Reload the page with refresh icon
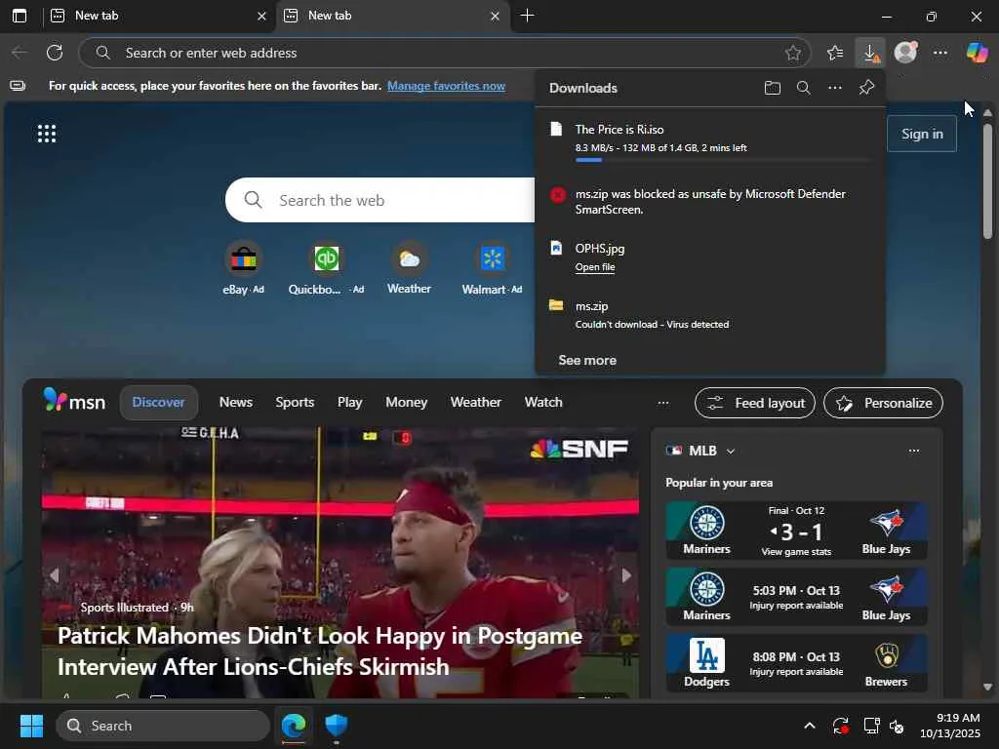The image size is (999, 749). pos(55,53)
